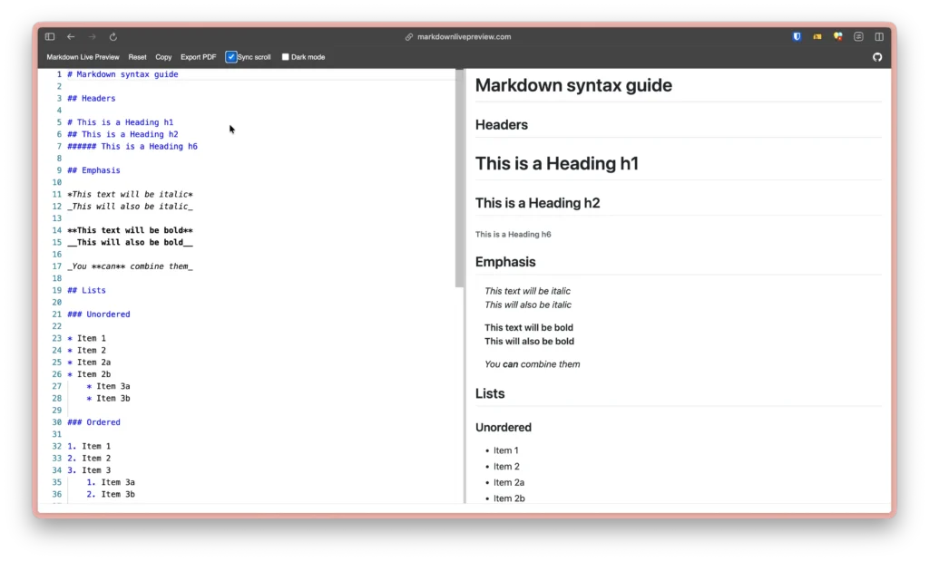Click editor line '## Lists'
This screenshot has width=929, height=561.
[x=86, y=291]
